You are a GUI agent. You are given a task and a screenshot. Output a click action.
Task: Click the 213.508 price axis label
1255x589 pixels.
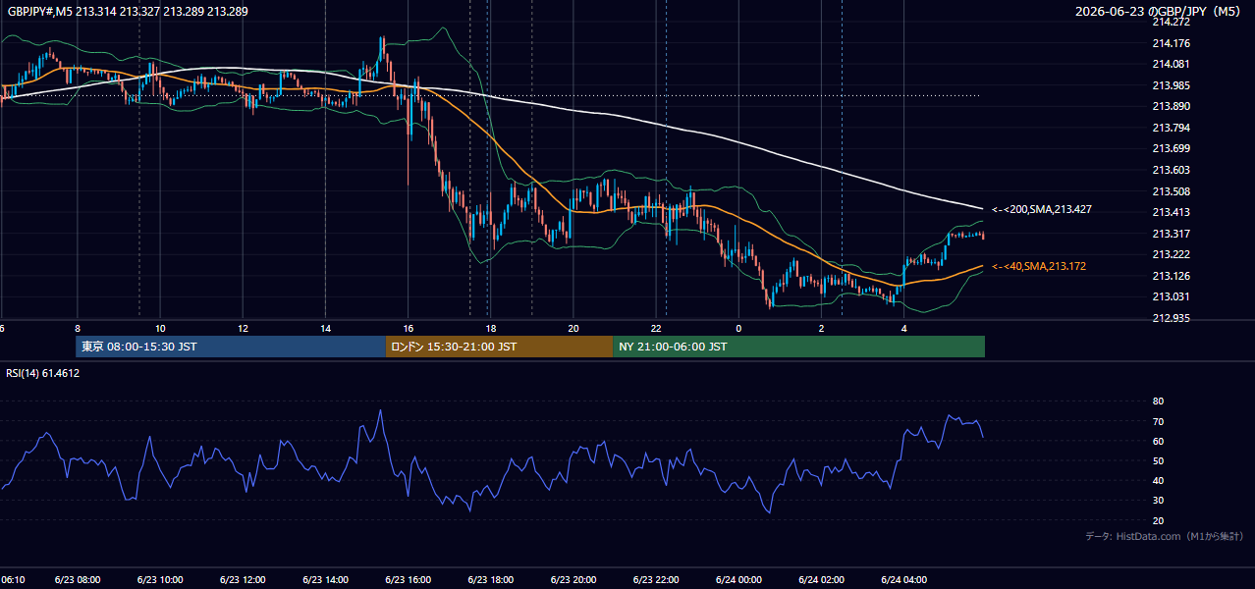point(1171,191)
